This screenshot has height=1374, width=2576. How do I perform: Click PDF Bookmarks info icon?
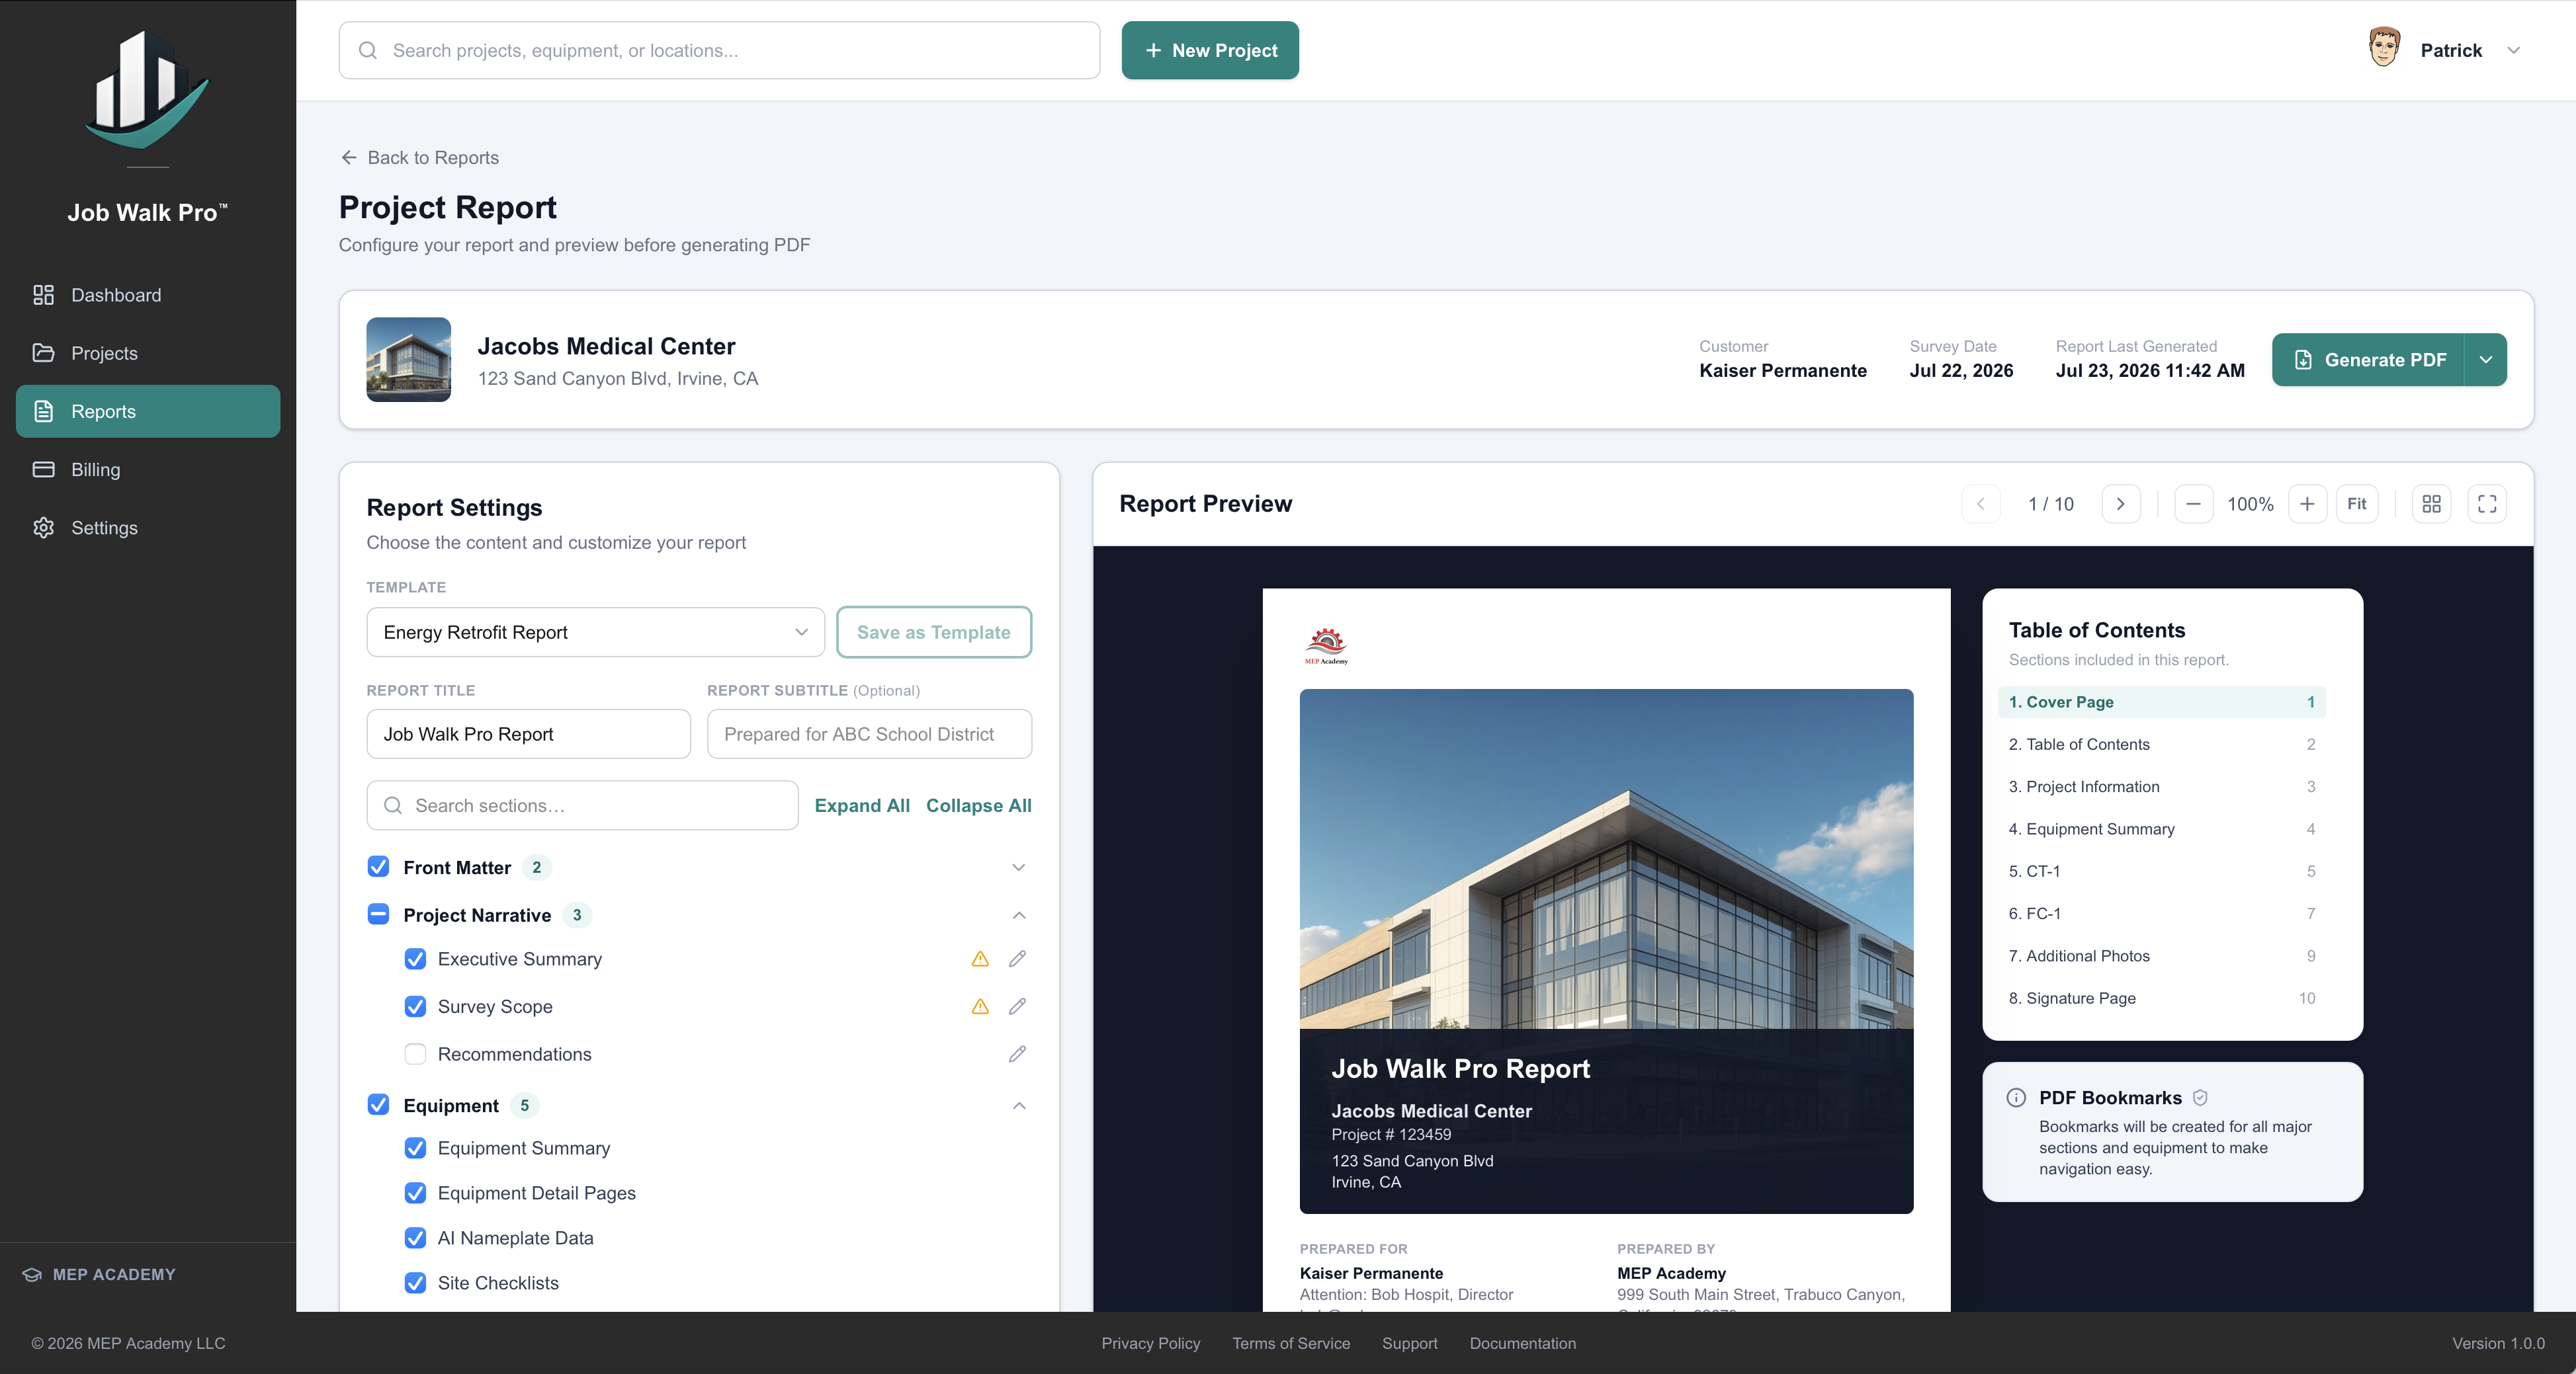pyautogui.click(x=2016, y=1097)
